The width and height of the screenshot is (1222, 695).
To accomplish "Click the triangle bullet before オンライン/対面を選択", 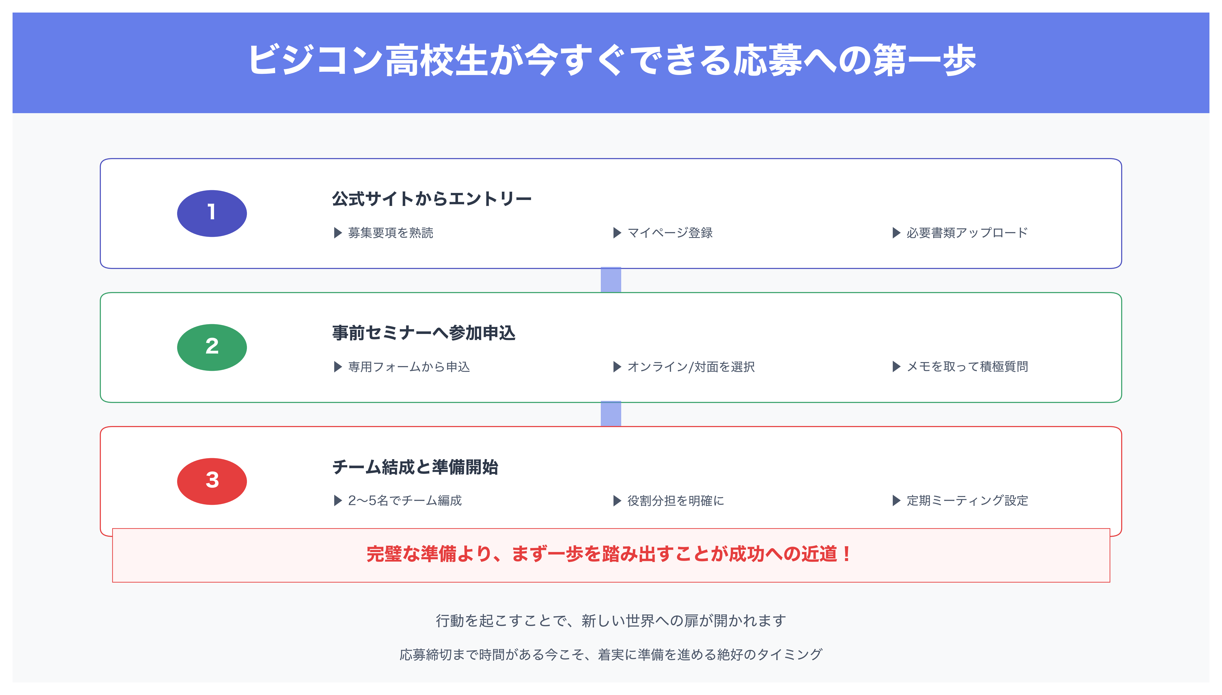I will (x=617, y=367).
